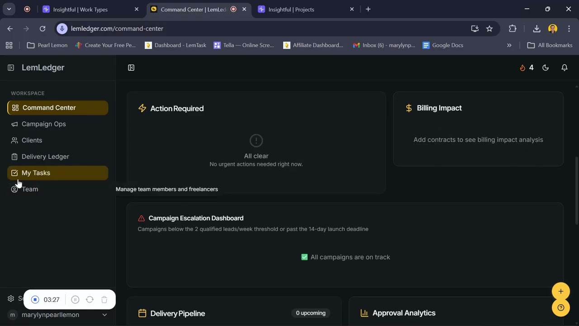Delete the recording with trash icon

104,300
